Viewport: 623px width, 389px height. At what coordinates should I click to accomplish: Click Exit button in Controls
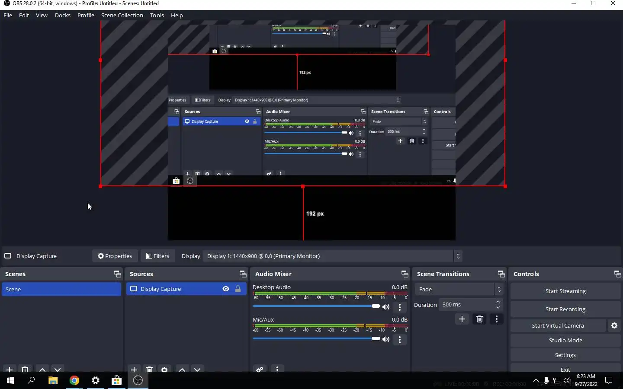pos(565,369)
